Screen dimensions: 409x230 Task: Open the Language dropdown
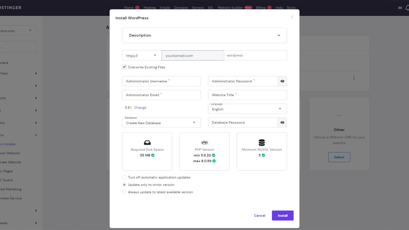click(x=247, y=109)
